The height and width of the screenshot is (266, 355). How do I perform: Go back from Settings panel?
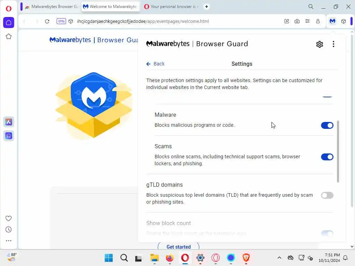pos(155,64)
